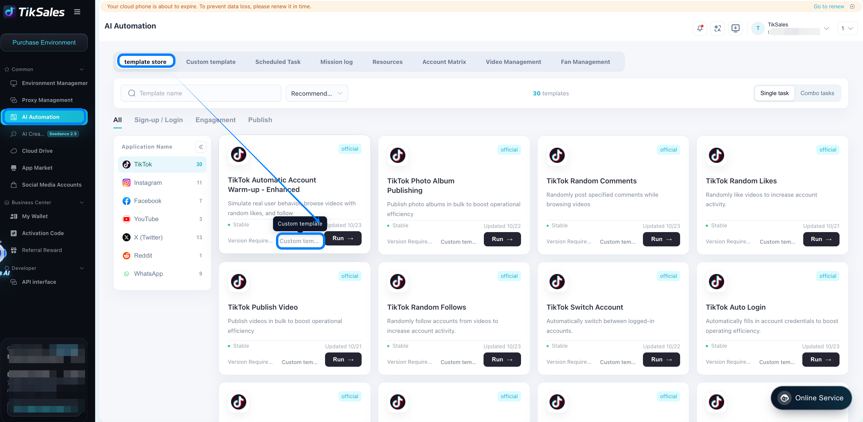Dismiss the expiry banner close icon
Screen dimensions: 863x422
[x=852, y=6]
